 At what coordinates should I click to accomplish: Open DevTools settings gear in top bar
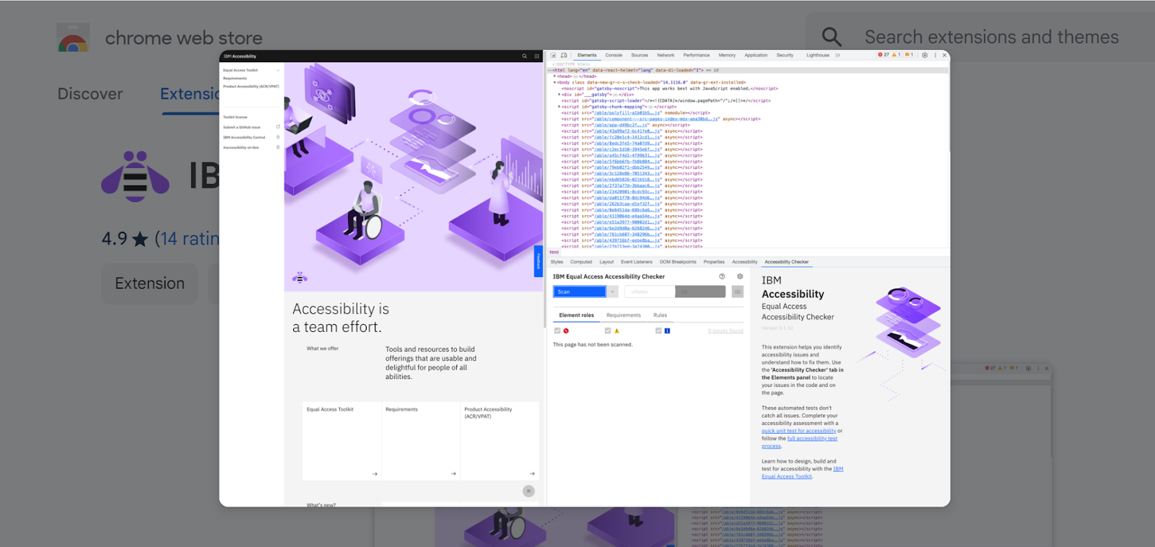click(x=925, y=55)
